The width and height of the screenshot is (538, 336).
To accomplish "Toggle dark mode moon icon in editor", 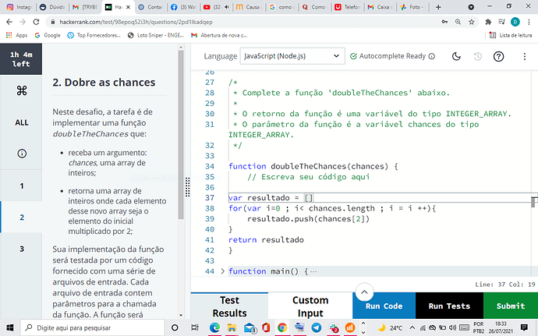I will tap(456, 56).
